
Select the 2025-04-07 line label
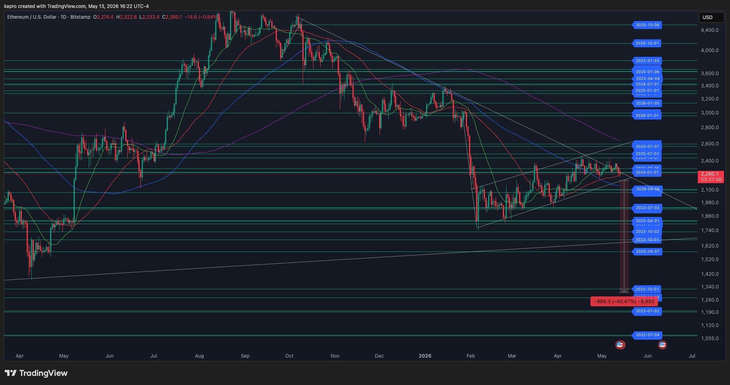pyautogui.click(x=647, y=252)
